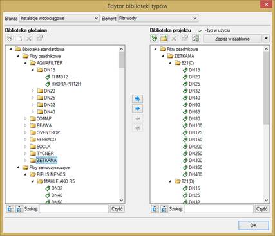Open the Branża dropdown

[97, 18]
